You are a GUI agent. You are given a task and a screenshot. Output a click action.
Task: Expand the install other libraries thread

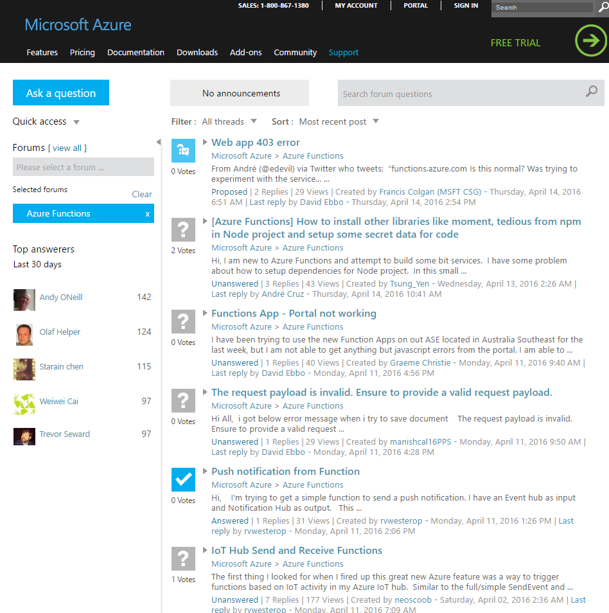205,221
